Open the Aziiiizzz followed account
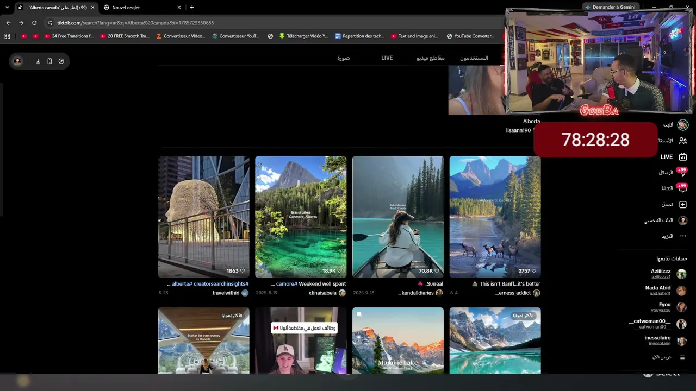The height and width of the screenshot is (391, 696). click(x=668, y=274)
